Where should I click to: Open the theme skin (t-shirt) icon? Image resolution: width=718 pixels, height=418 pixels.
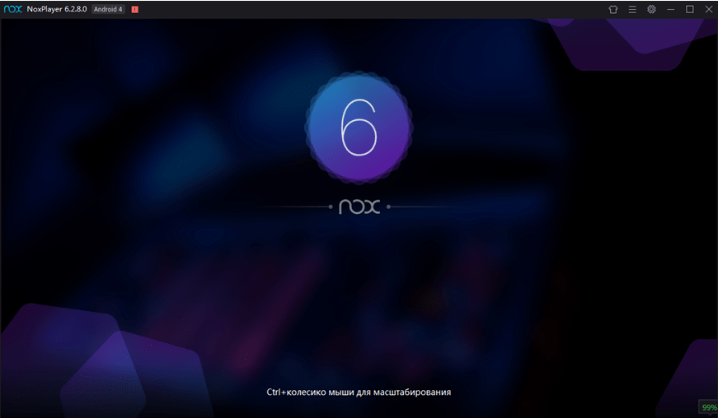click(612, 9)
